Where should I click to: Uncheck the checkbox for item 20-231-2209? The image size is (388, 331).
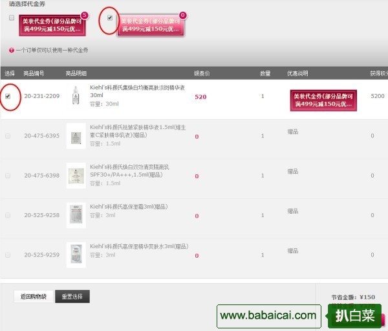pos(8,96)
